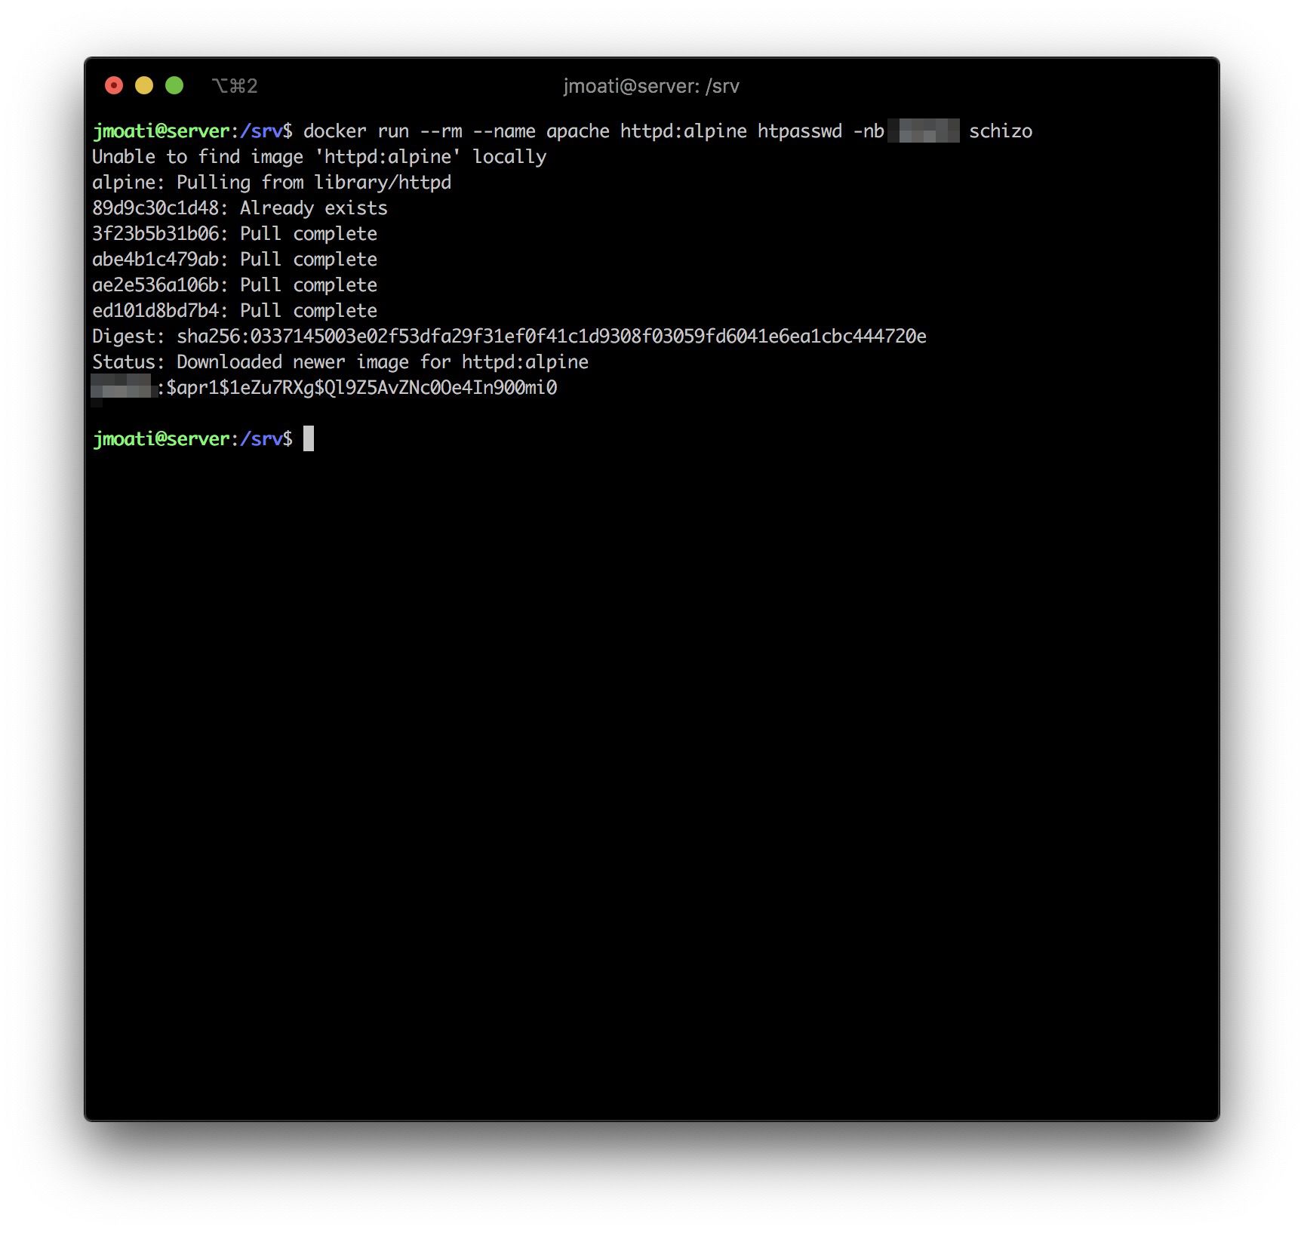Click the word docker in the command
This screenshot has height=1233, width=1304.
[334, 131]
